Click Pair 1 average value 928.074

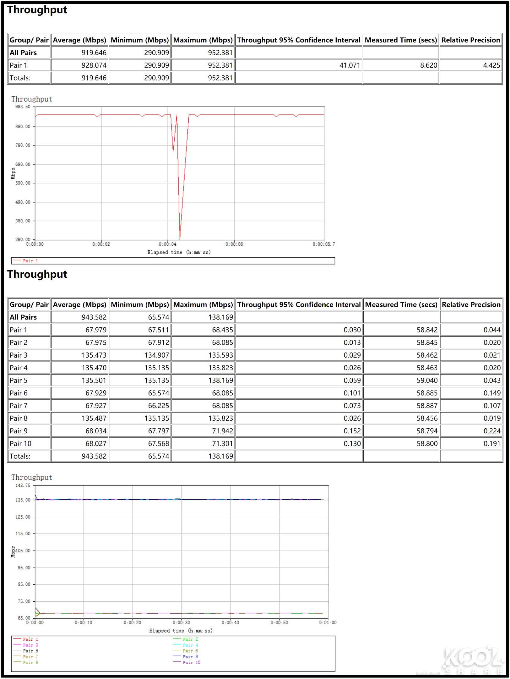[x=94, y=65]
